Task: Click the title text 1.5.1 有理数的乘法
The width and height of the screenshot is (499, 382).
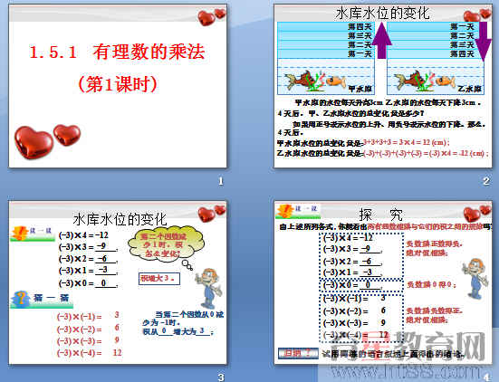Action: click(x=117, y=52)
